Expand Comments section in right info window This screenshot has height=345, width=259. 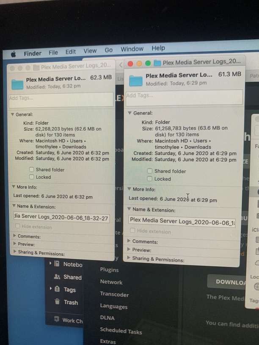pyautogui.click(x=129, y=241)
